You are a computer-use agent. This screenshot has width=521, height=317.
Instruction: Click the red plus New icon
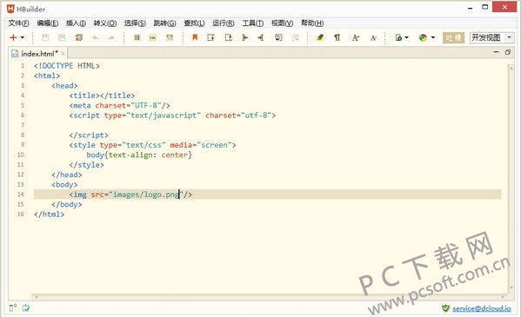point(13,37)
